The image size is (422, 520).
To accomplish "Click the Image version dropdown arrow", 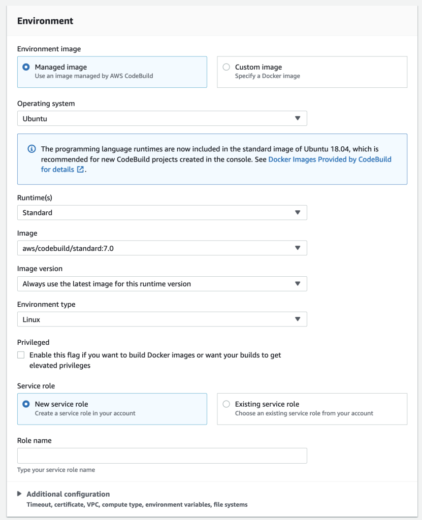I will point(298,283).
